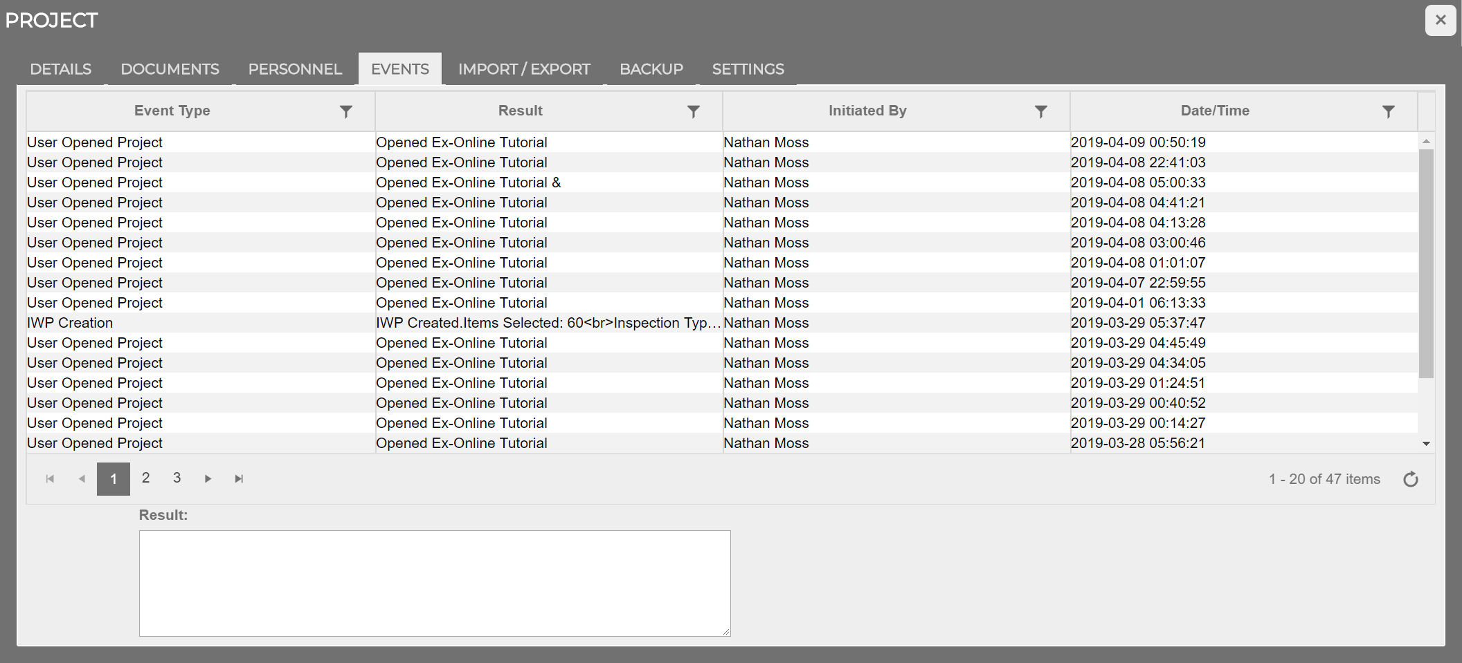Screen dimensions: 1462x663
Task: Jump to the last page of events
Action: tap(239, 478)
